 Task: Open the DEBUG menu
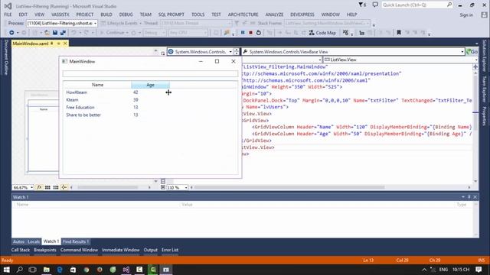point(126,15)
